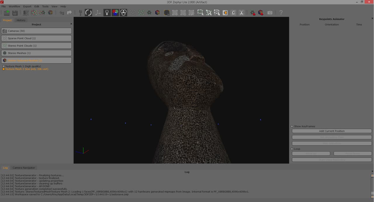The width and height of the screenshot is (374, 202).
Task: Click the mesh extraction toolbar icon
Action: tap(42, 13)
